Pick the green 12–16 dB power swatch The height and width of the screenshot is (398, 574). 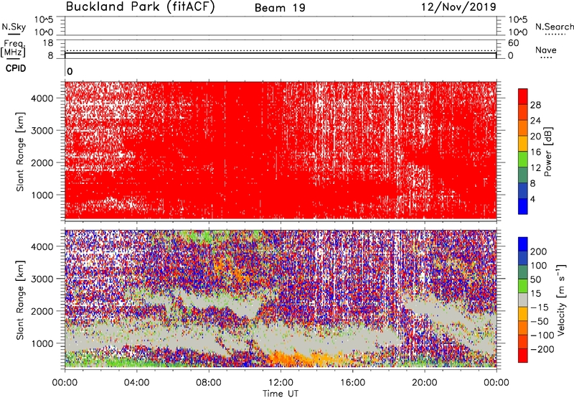pos(523,159)
